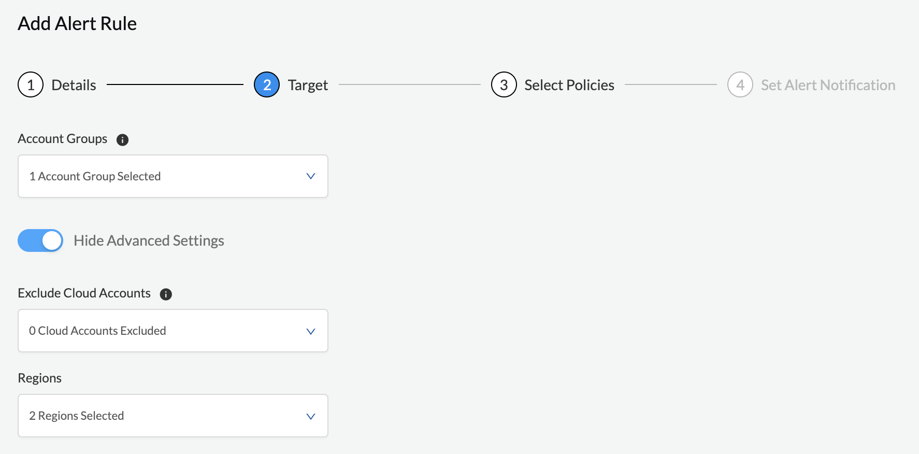This screenshot has height=454, width=919.
Task: Go to the Details step label
Action: click(74, 85)
